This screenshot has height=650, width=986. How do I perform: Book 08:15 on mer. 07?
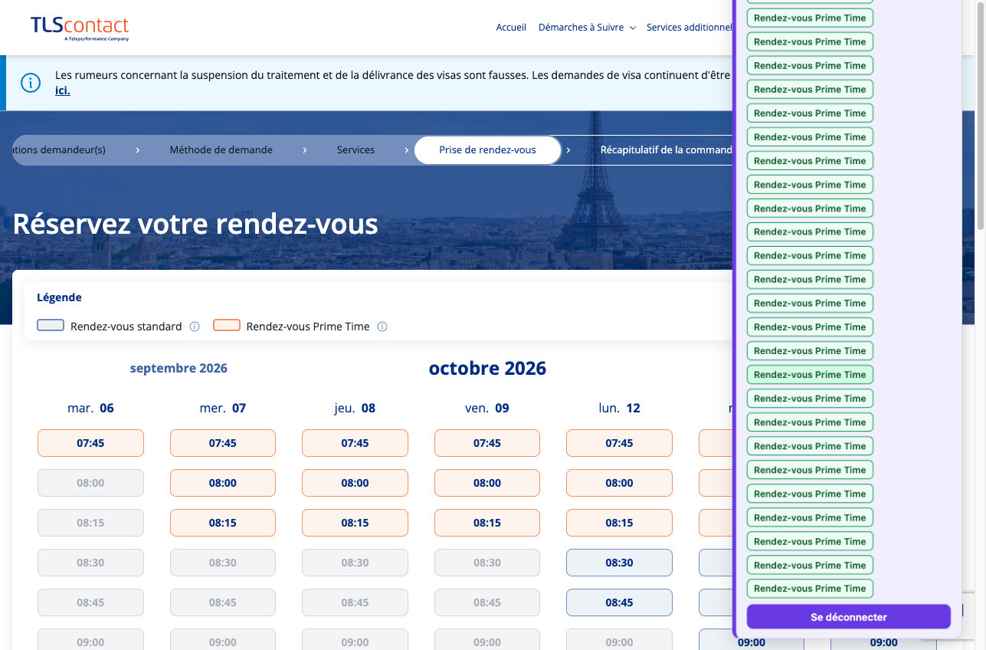(222, 523)
